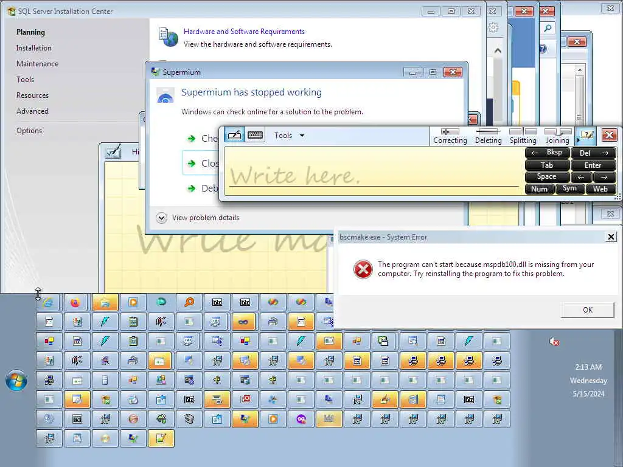Show the Joining gesture demo
This screenshot has height=467, width=623.
(557, 136)
